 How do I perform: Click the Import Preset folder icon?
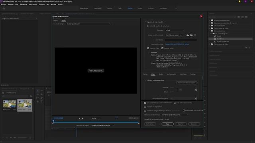pos(191,35)
